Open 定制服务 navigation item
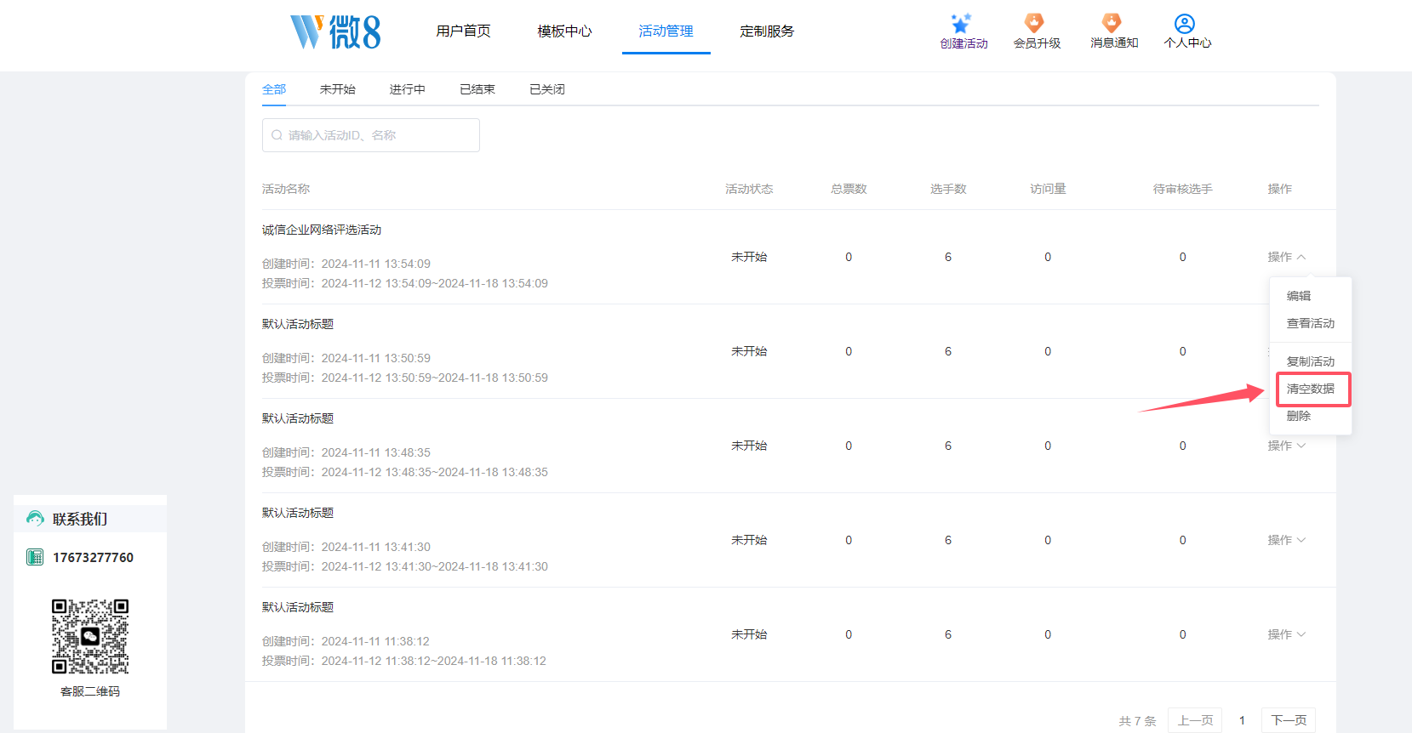 (x=767, y=31)
